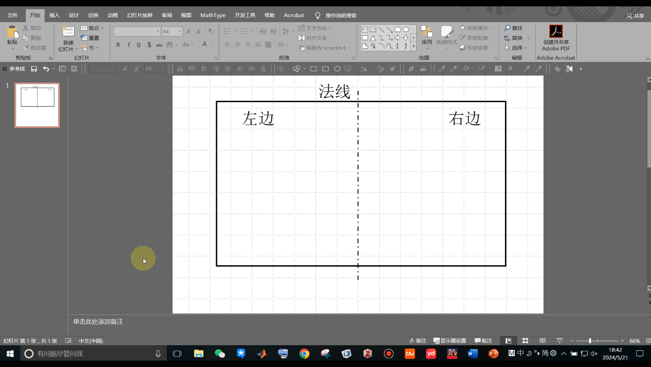The image size is (651, 367).
Task: Open the MathType tab
Action: [x=213, y=15]
